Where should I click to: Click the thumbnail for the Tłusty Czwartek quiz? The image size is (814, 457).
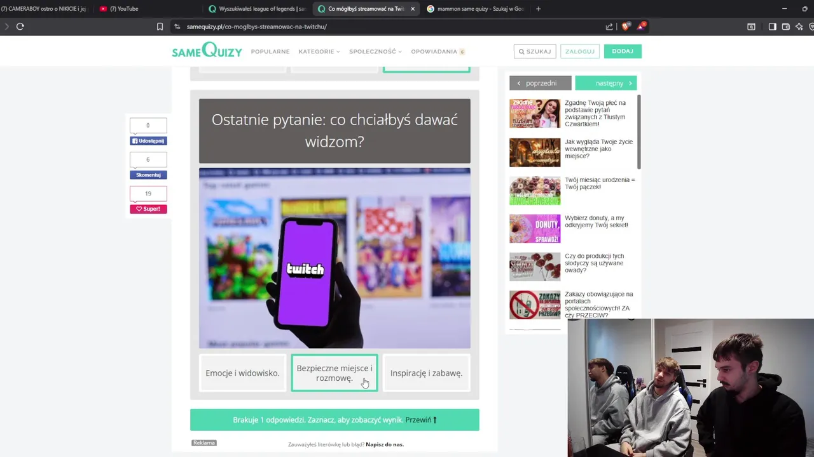click(535, 114)
